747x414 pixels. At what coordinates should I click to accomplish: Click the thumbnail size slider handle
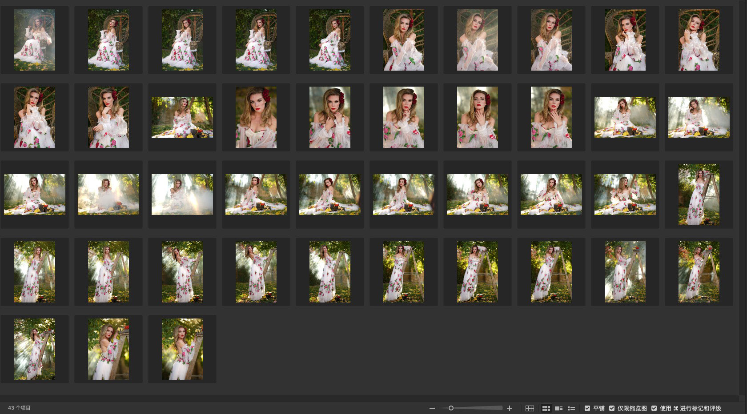(451, 408)
